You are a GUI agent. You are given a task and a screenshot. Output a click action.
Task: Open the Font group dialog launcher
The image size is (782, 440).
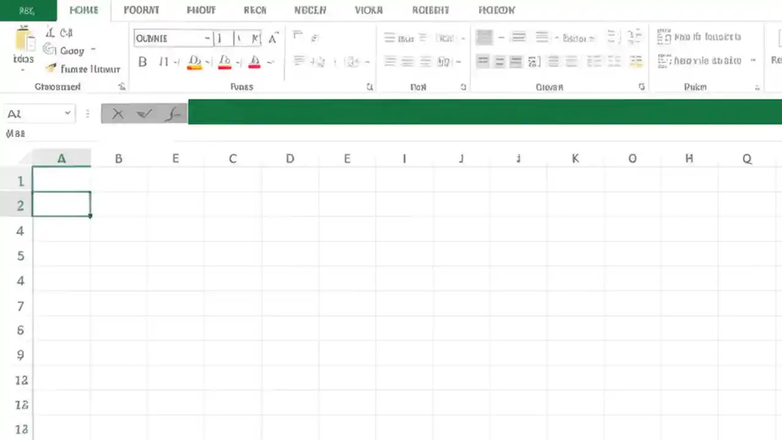[370, 87]
